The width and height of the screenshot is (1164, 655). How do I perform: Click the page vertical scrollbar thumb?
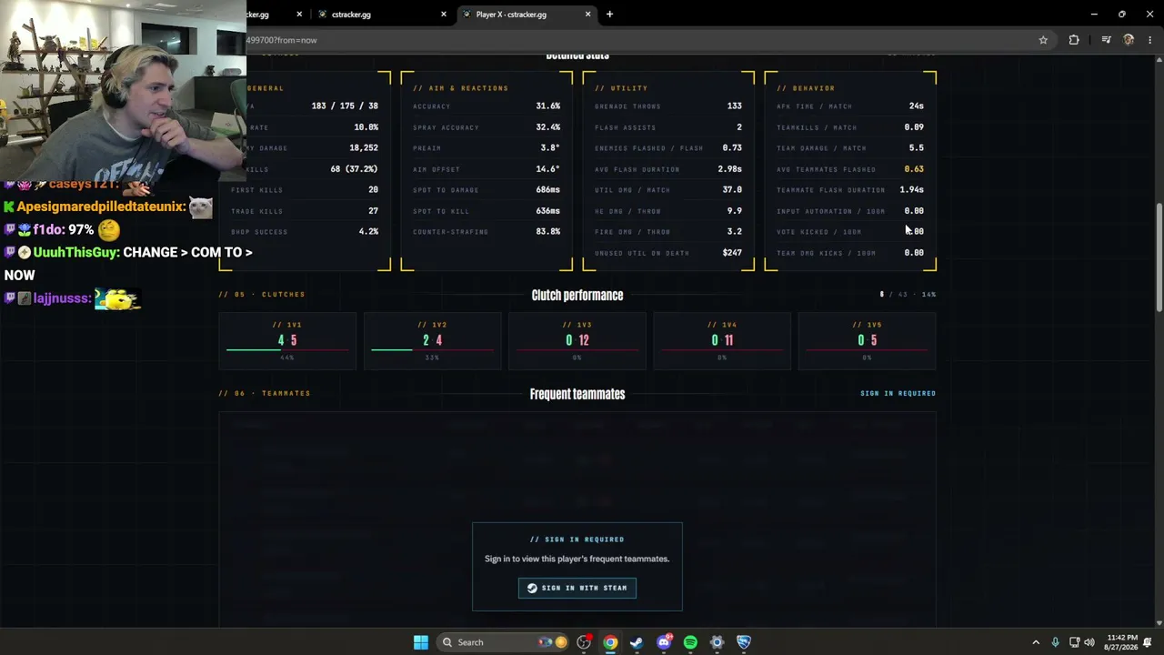[x=1159, y=257]
